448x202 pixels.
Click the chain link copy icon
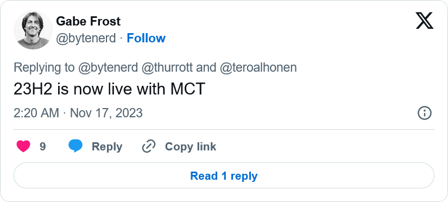149,147
